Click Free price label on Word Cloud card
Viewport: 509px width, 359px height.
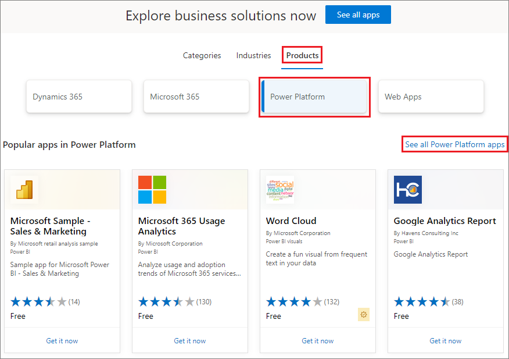tap(274, 316)
